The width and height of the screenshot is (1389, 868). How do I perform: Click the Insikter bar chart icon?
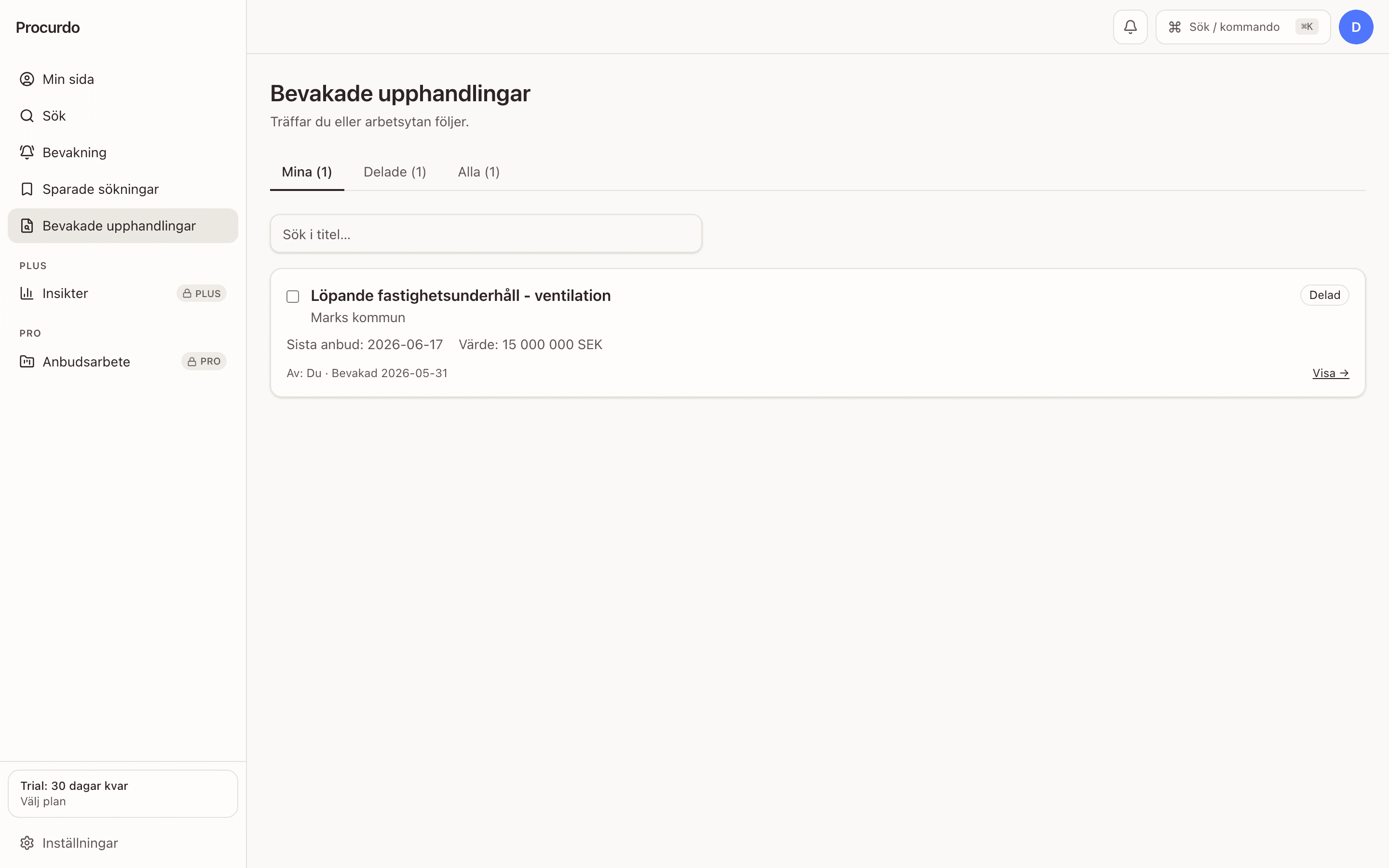[x=27, y=293]
